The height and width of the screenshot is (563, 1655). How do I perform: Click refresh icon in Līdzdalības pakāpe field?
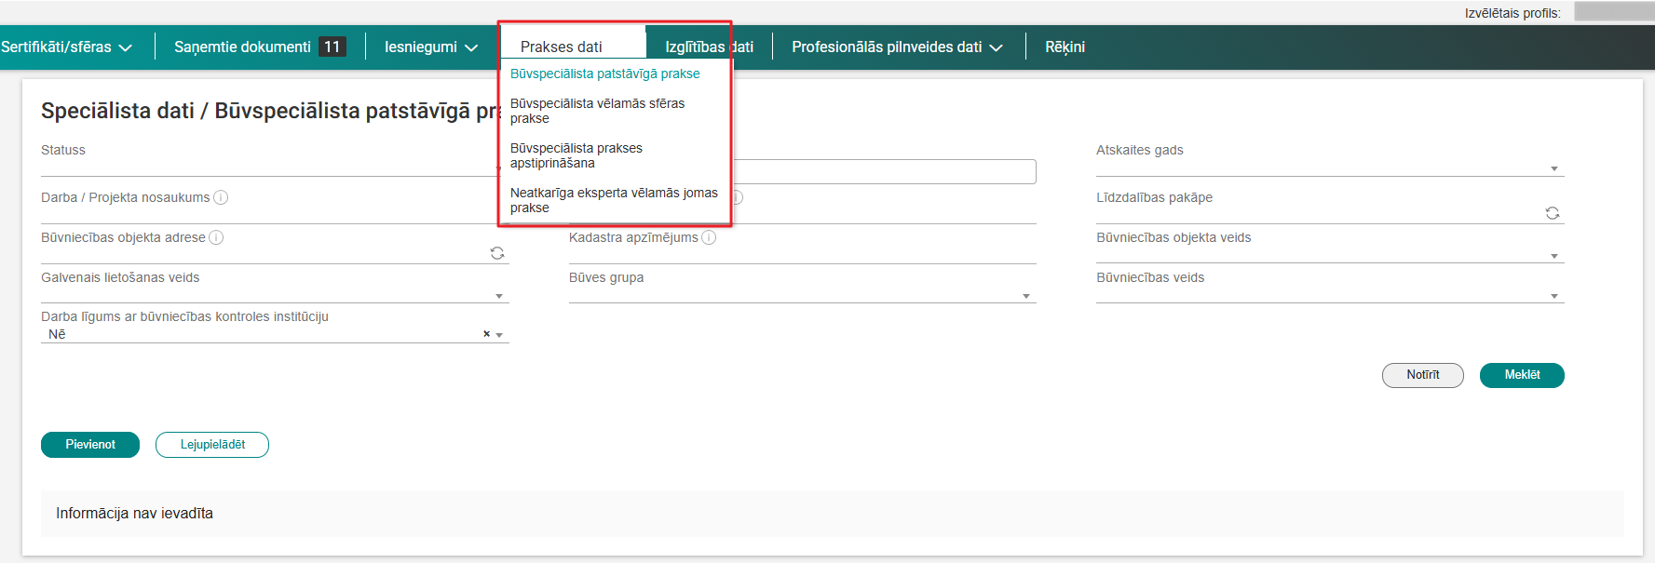tap(1552, 213)
